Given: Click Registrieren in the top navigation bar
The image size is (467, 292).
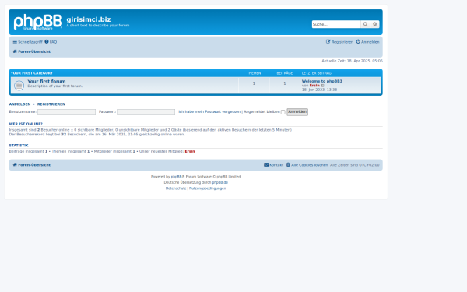Looking at the screenshot, I should click(339, 42).
